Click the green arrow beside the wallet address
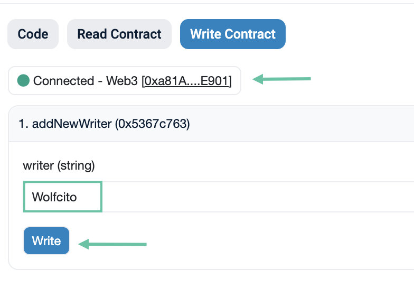414x297 pixels. (281, 80)
